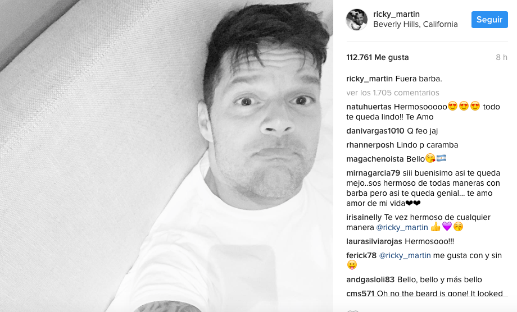View the 112.761 Me gusta likes list

click(x=378, y=58)
